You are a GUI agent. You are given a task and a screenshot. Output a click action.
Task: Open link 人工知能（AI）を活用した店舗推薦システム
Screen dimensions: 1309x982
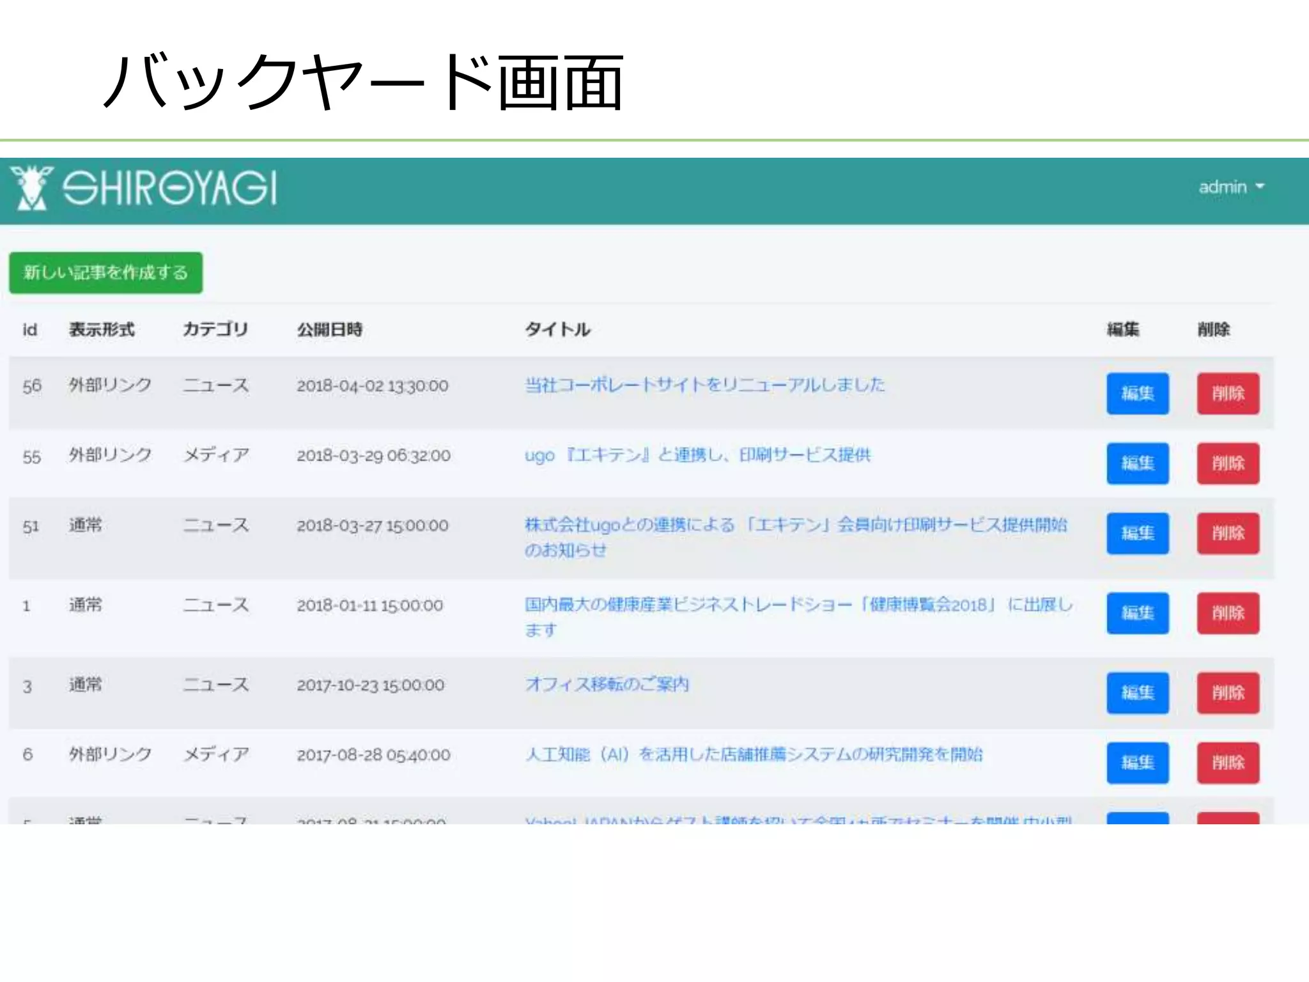[754, 754]
